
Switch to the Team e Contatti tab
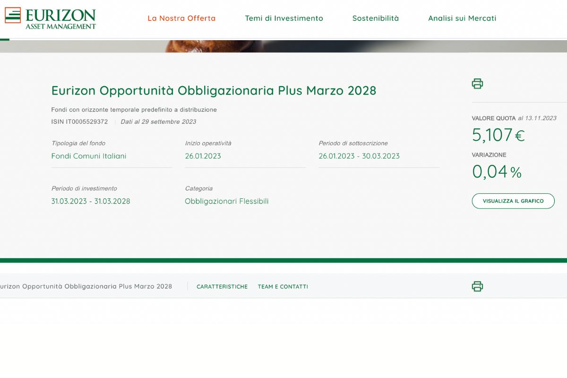tap(283, 287)
